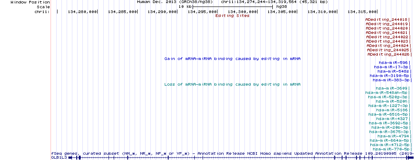Viewport: 414px width, 160px height.
Task: Click the Window Position label
Action: (30, 2)
